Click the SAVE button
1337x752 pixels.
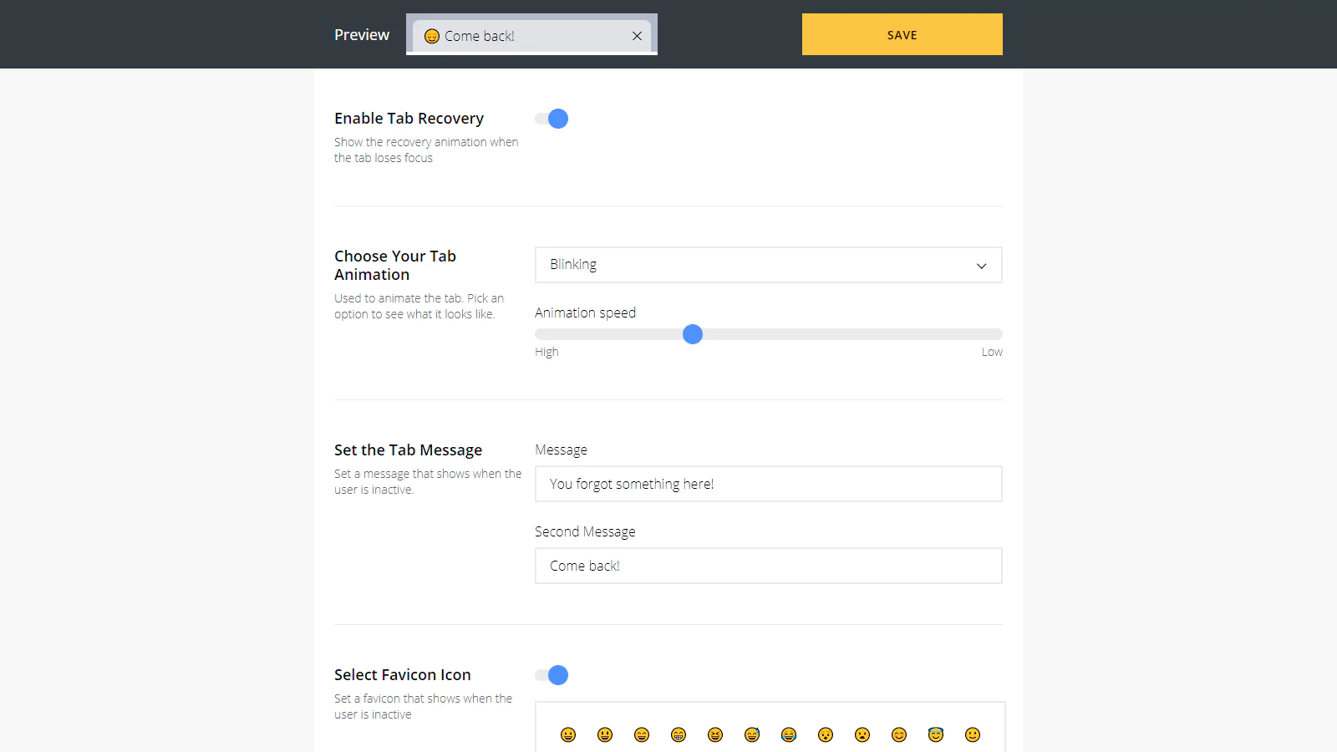(902, 34)
